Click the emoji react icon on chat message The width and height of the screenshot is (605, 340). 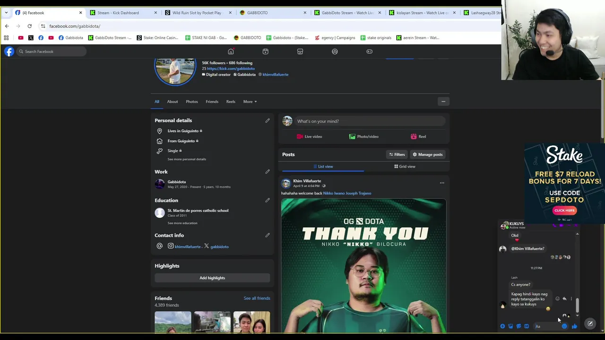(x=557, y=298)
